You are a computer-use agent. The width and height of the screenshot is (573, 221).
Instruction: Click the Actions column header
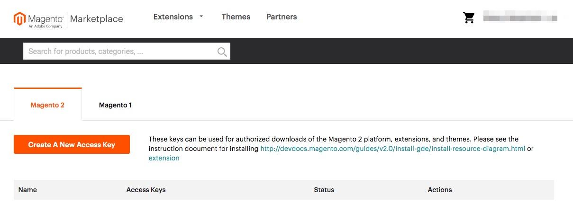(x=440, y=190)
